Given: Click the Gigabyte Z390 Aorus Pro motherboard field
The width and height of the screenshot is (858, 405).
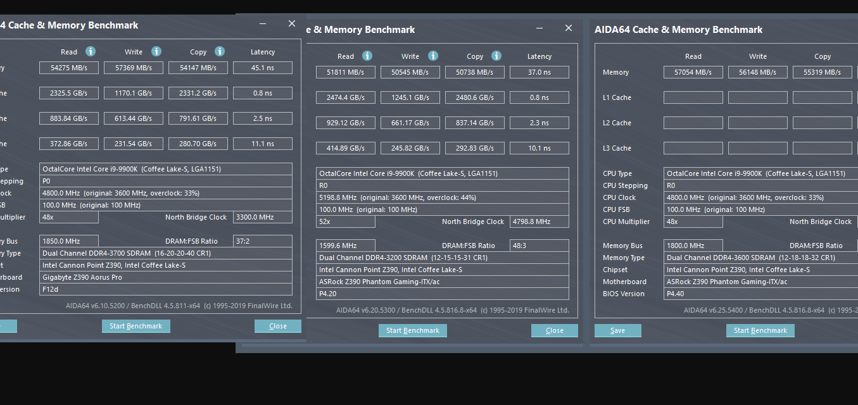Looking at the screenshot, I should (166, 277).
